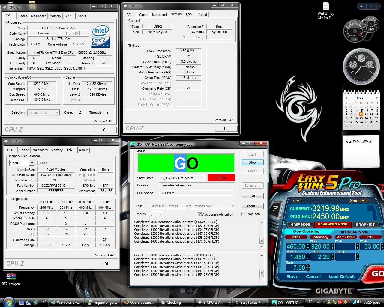Enable Additional notification in ORTHOS
The image size is (384, 307).
(x=199, y=214)
